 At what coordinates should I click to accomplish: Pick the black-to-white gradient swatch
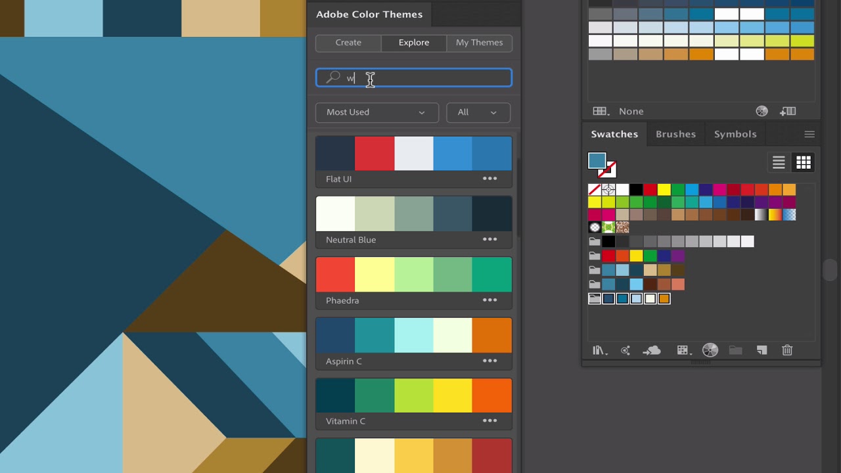[x=761, y=215]
